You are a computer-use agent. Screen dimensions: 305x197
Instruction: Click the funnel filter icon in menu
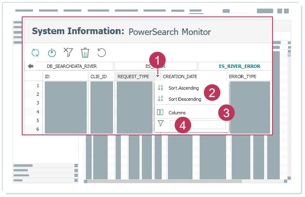click(160, 123)
